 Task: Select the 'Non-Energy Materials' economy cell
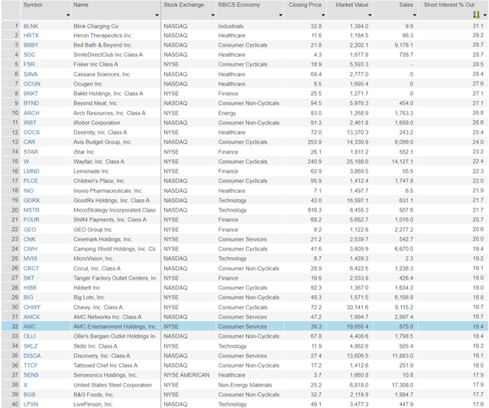point(250,385)
